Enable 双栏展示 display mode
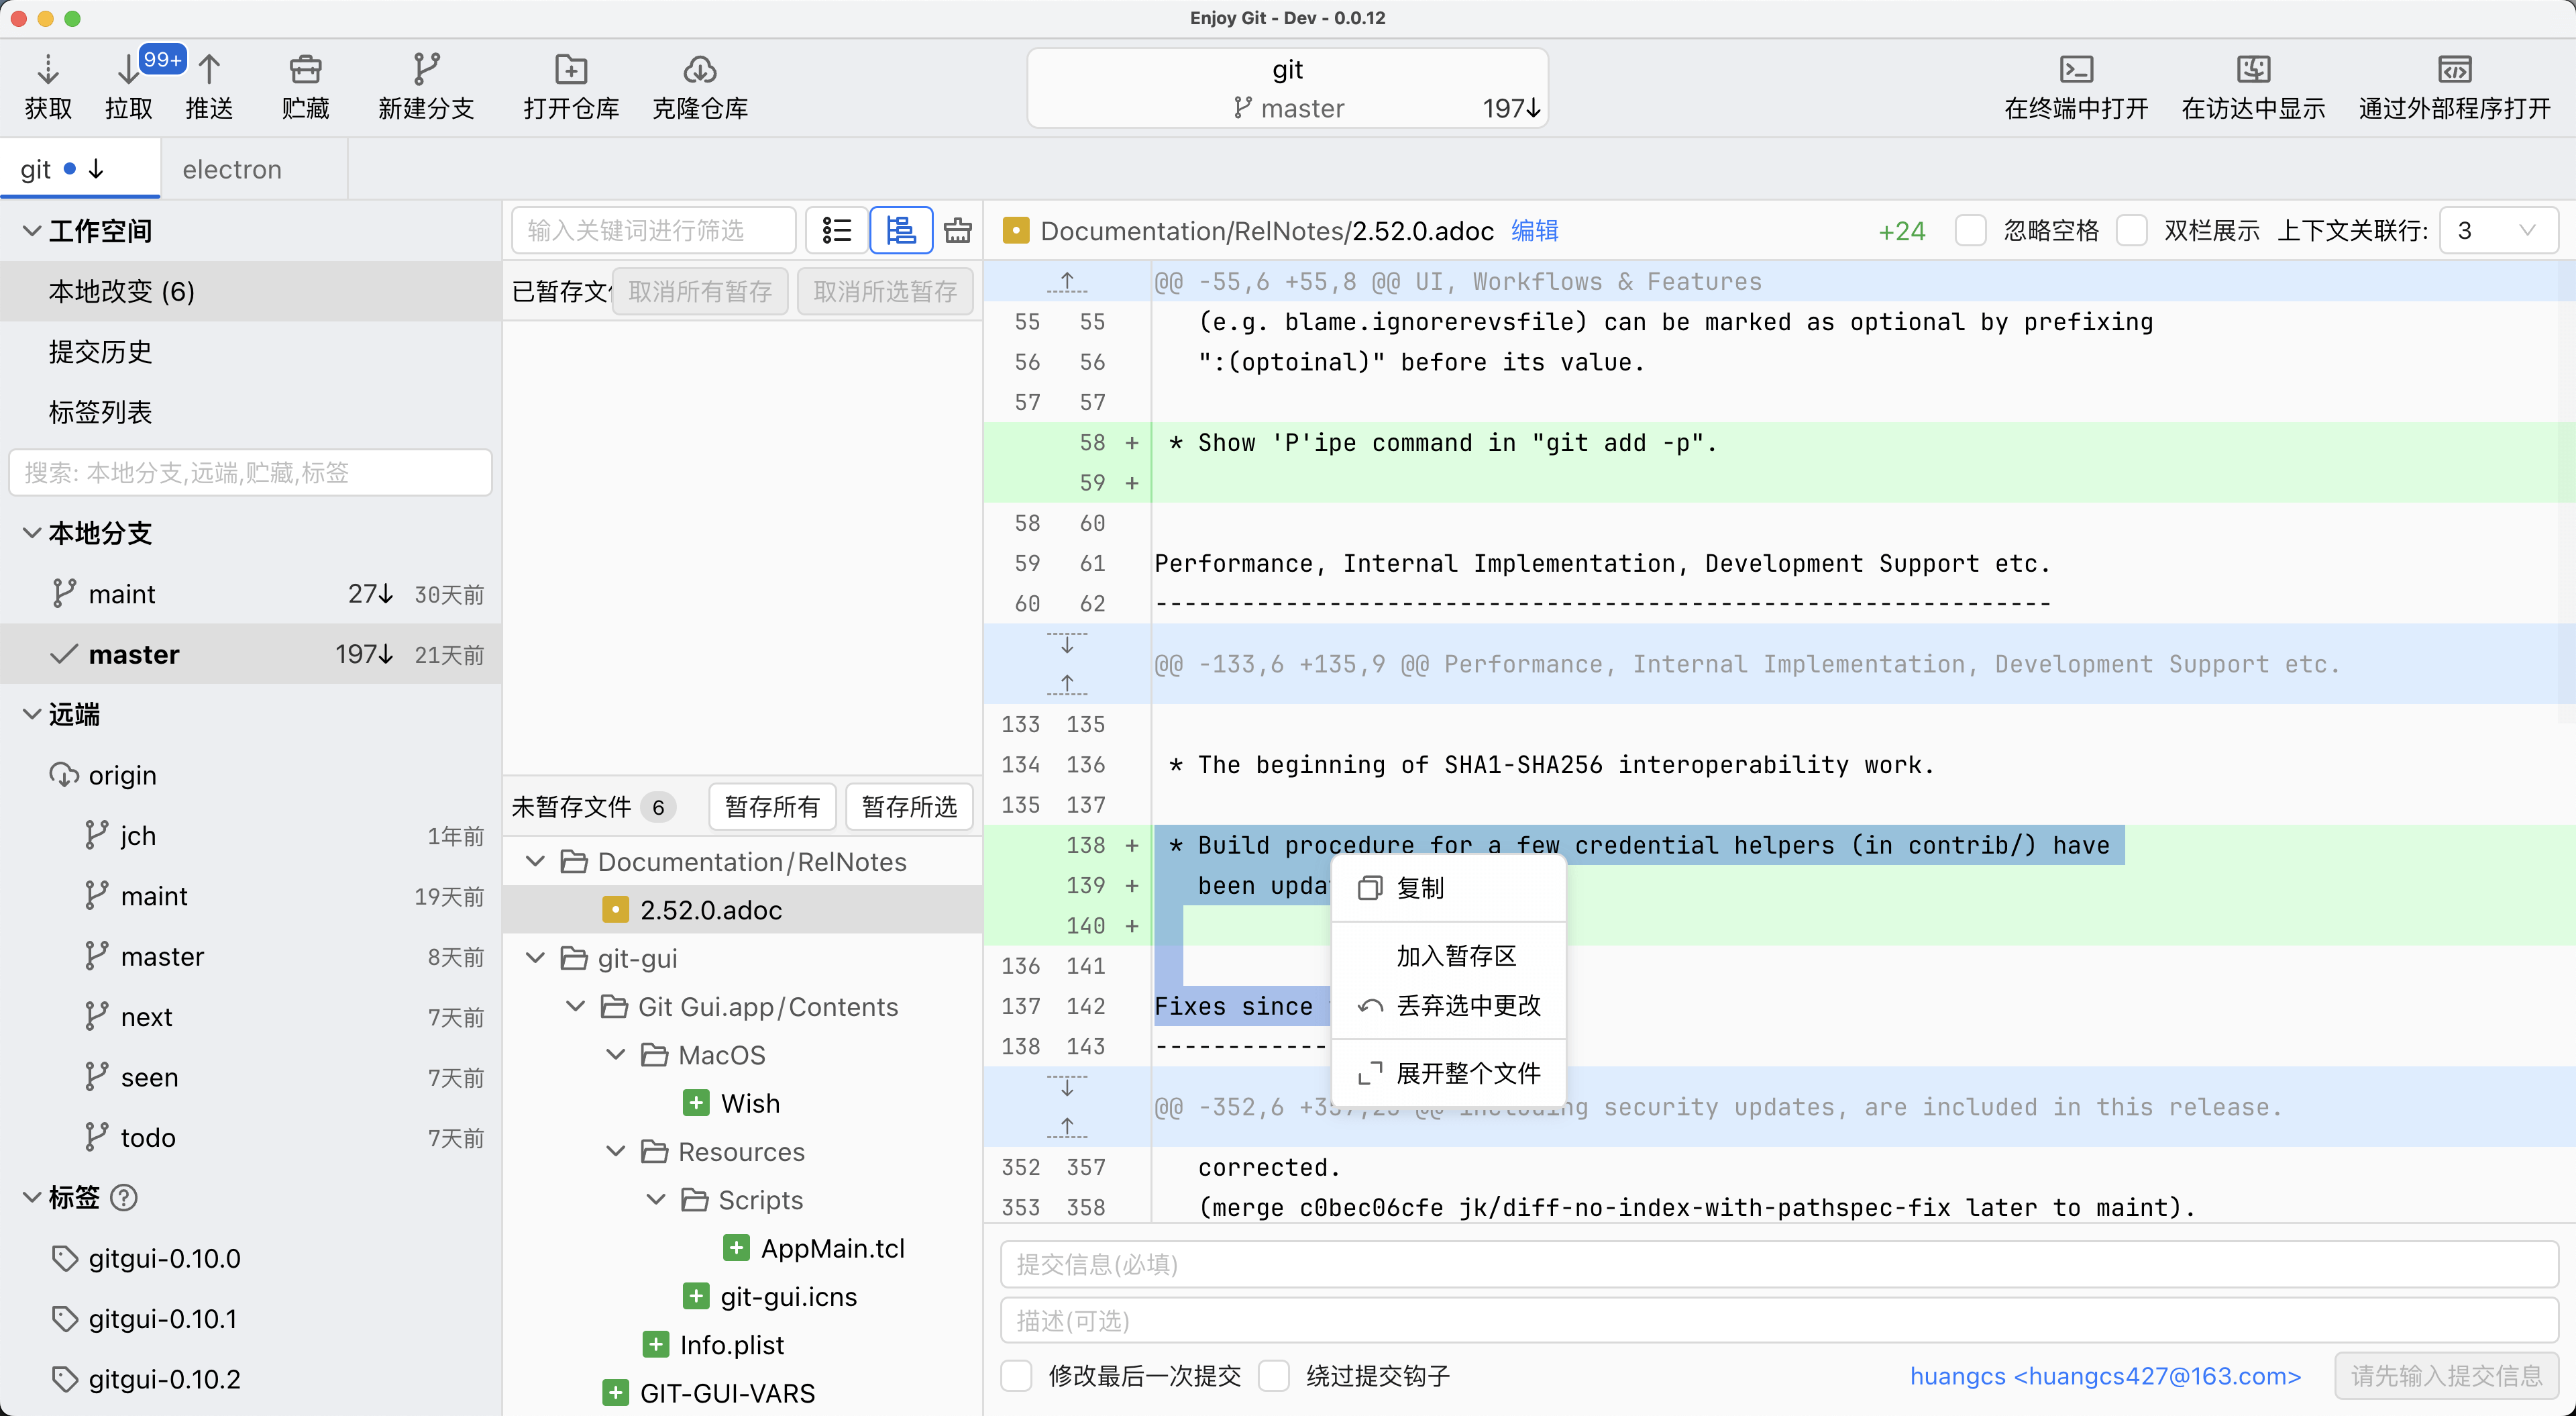Screen dimensions: 2576x1416 [2132, 229]
